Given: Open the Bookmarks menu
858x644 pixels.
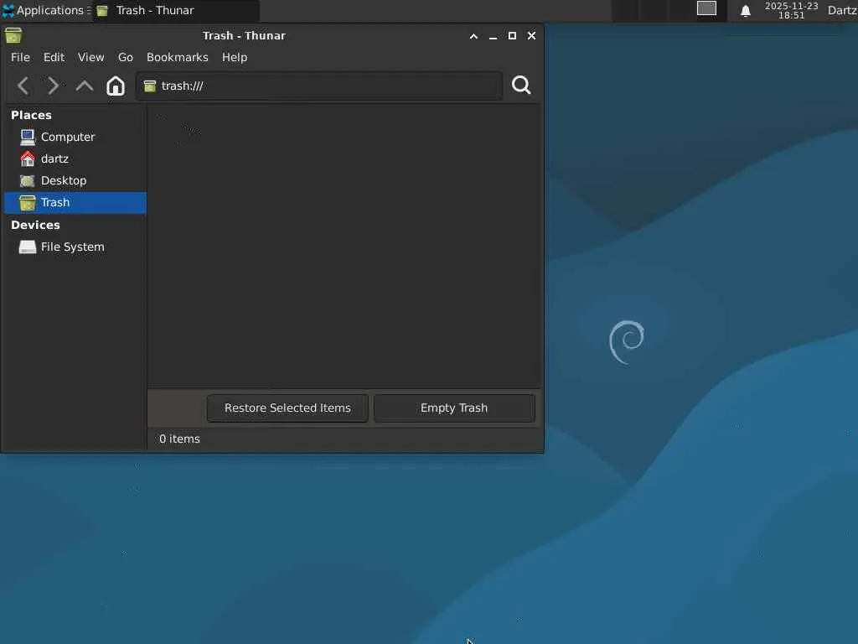Looking at the screenshot, I should (178, 57).
